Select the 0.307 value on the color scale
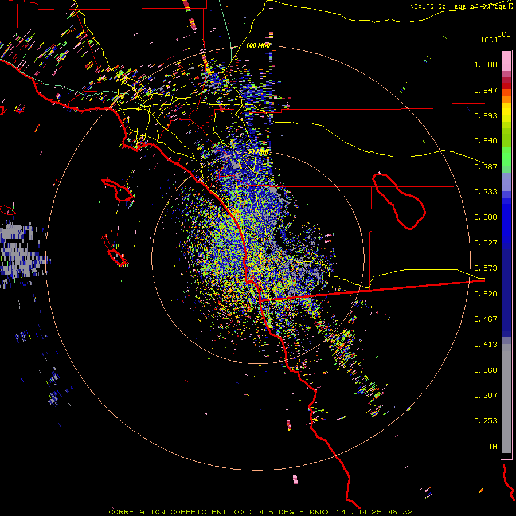The height and width of the screenshot is (516, 516). (x=486, y=396)
